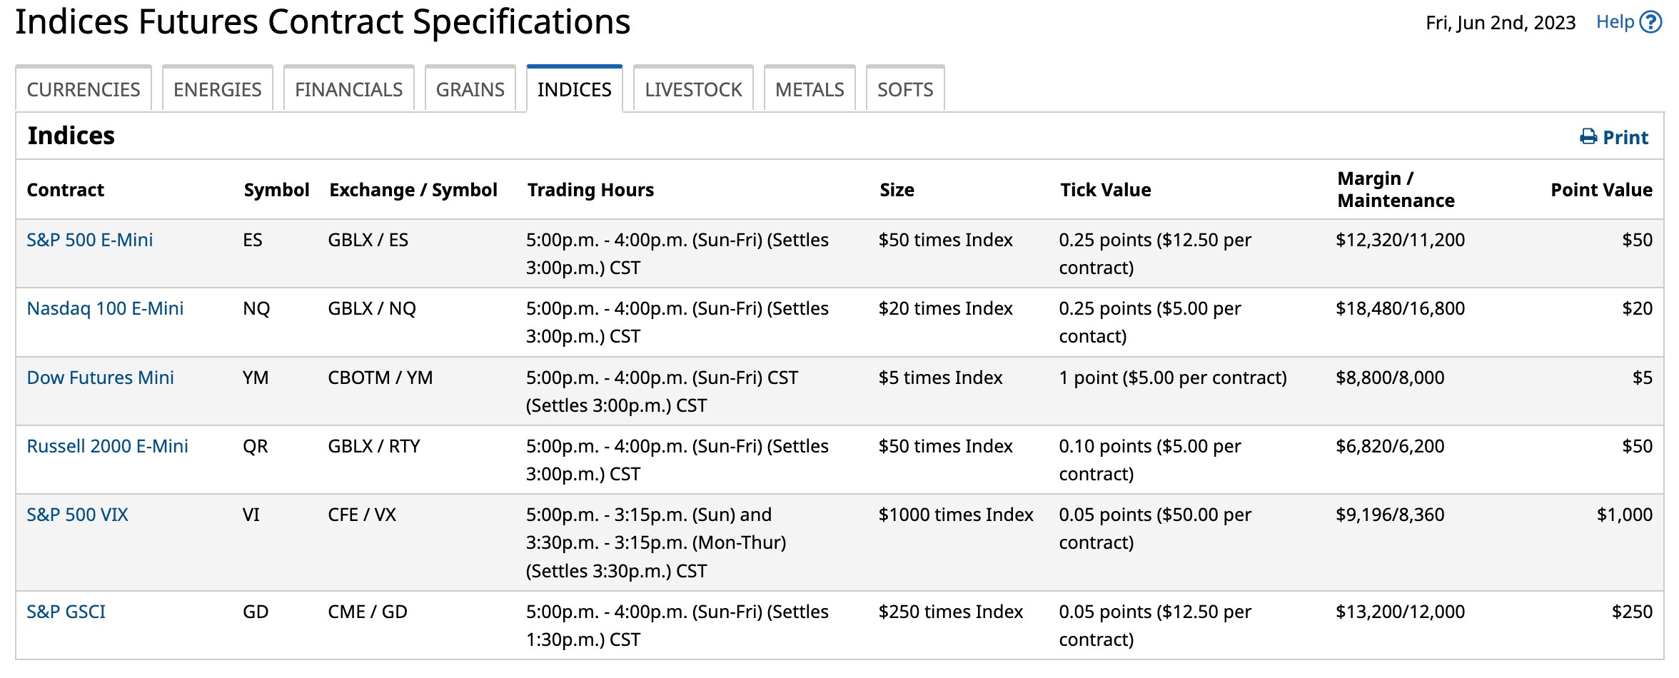
Task: Open the Dow Futures Mini contract link
Action: tap(100, 378)
